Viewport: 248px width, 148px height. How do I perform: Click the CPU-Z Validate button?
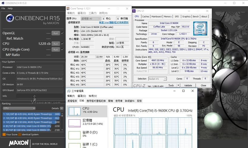[x=188, y=86]
